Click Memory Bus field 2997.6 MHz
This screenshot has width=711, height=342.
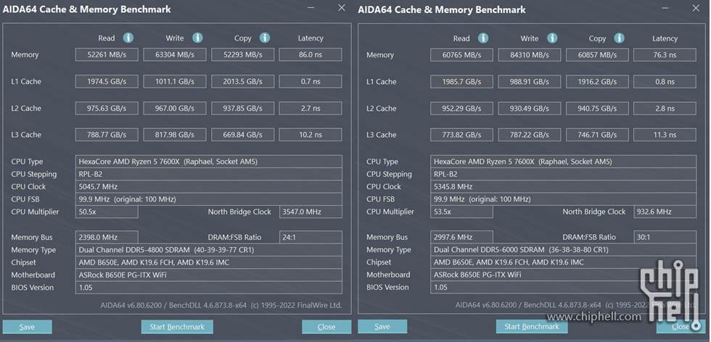point(461,237)
